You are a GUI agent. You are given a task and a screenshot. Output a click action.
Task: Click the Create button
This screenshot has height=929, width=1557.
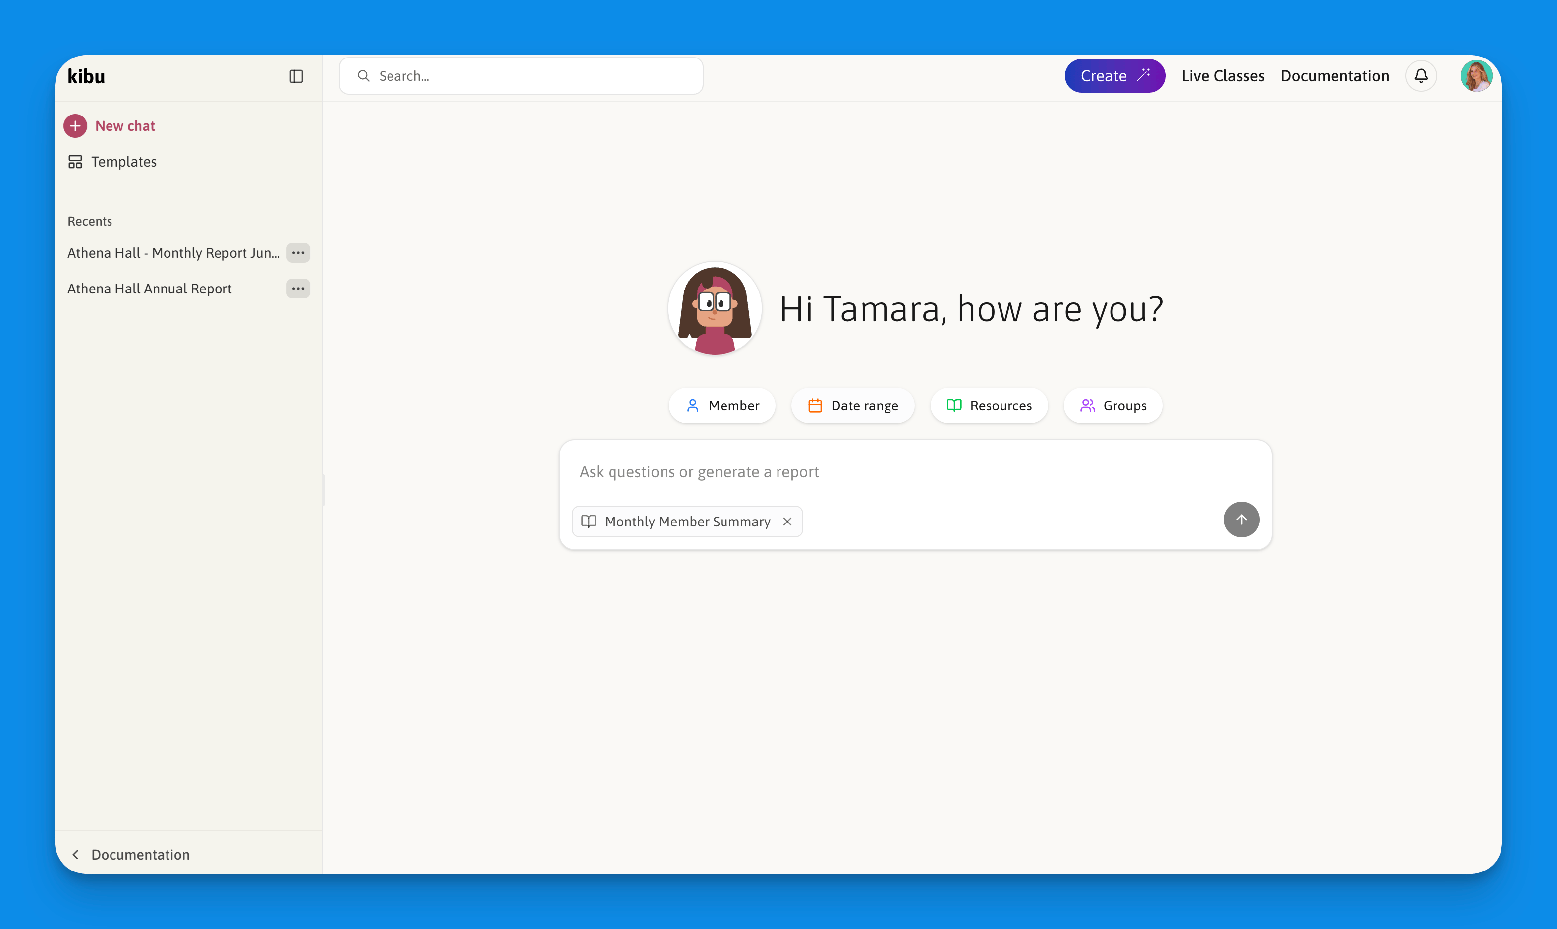pyautogui.click(x=1114, y=76)
